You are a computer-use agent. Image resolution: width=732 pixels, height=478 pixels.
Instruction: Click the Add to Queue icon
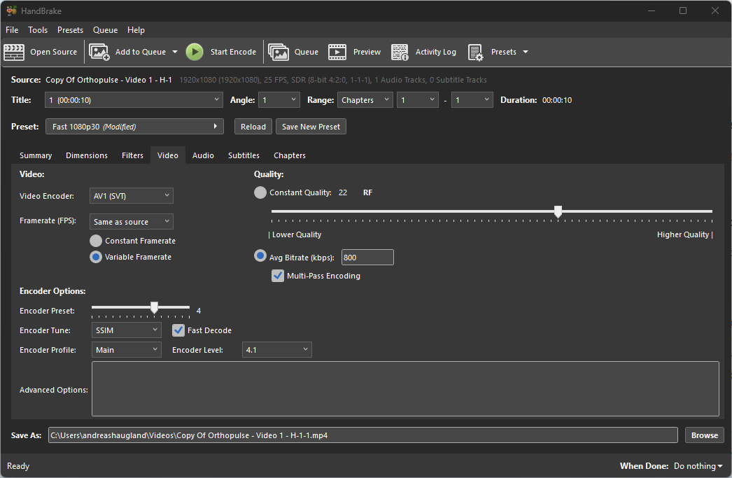point(99,52)
